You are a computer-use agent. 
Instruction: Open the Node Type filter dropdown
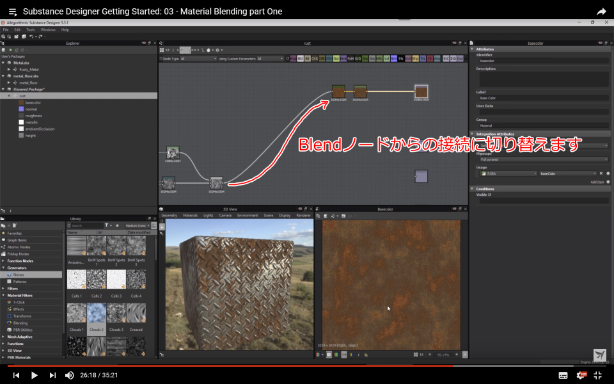pyautogui.click(x=198, y=59)
